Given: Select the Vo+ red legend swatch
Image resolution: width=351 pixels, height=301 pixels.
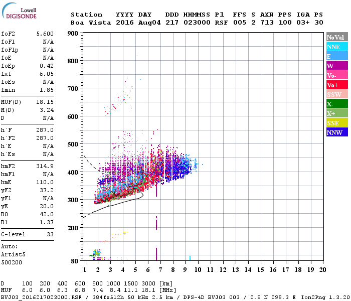Looking at the screenshot, I should point(337,85).
